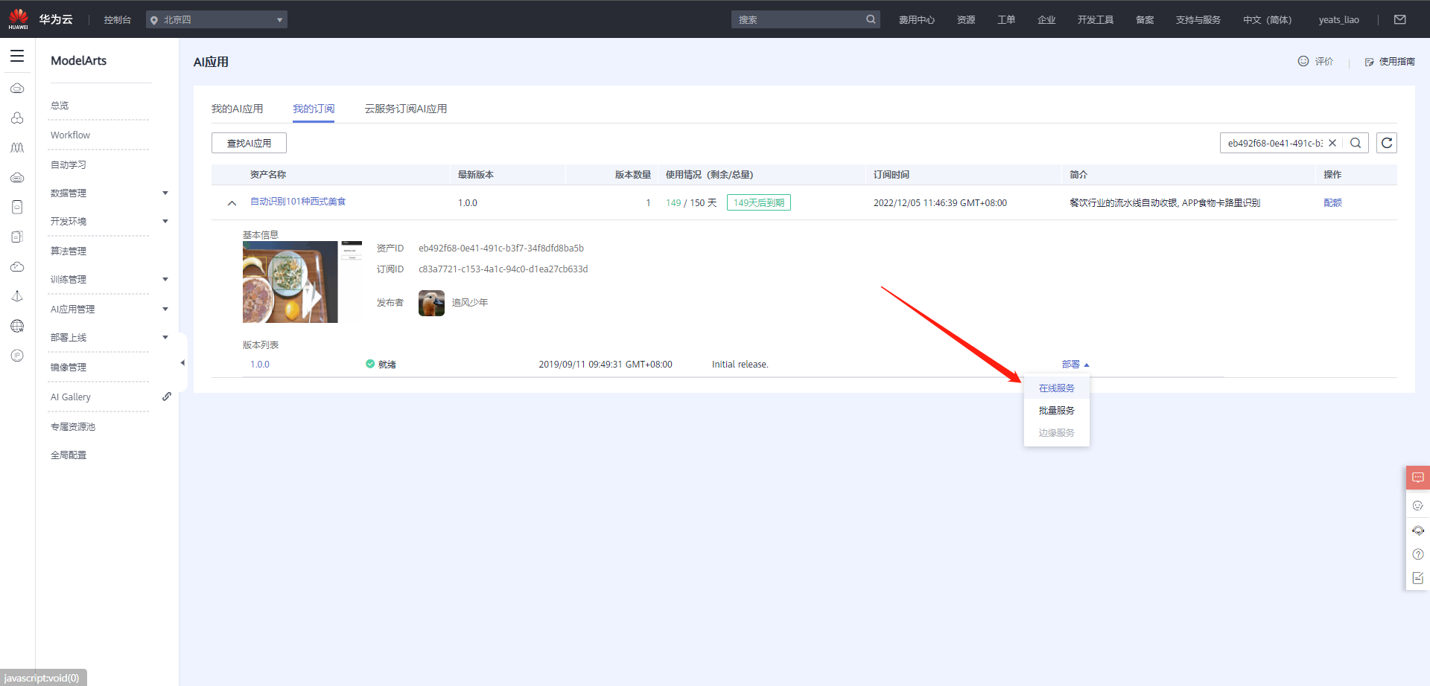Click the first cloud icon in left rail
The width and height of the screenshot is (1430, 686).
[17, 89]
